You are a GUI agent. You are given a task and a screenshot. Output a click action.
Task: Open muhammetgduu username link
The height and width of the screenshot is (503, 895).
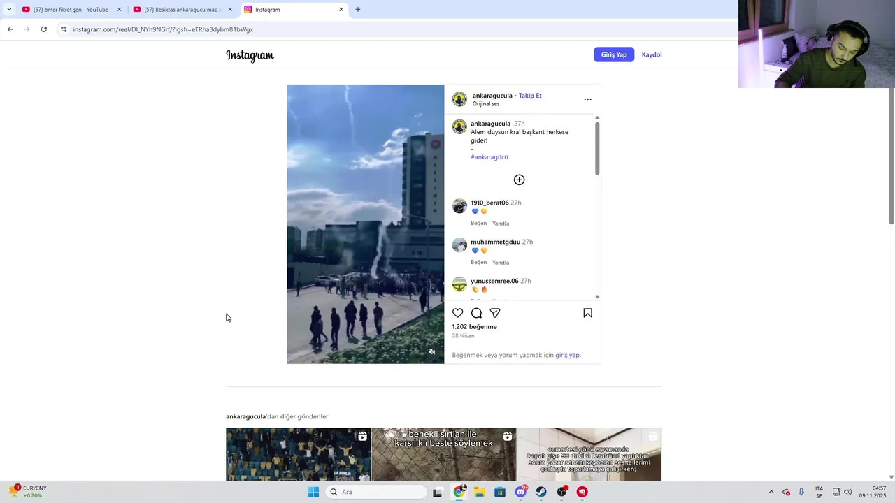coord(495,242)
